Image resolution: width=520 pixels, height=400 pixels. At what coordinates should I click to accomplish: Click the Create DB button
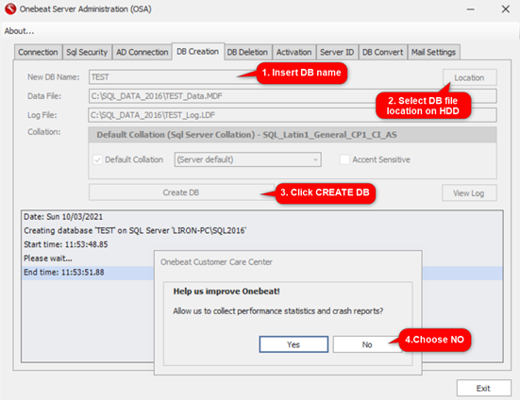pos(181,192)
